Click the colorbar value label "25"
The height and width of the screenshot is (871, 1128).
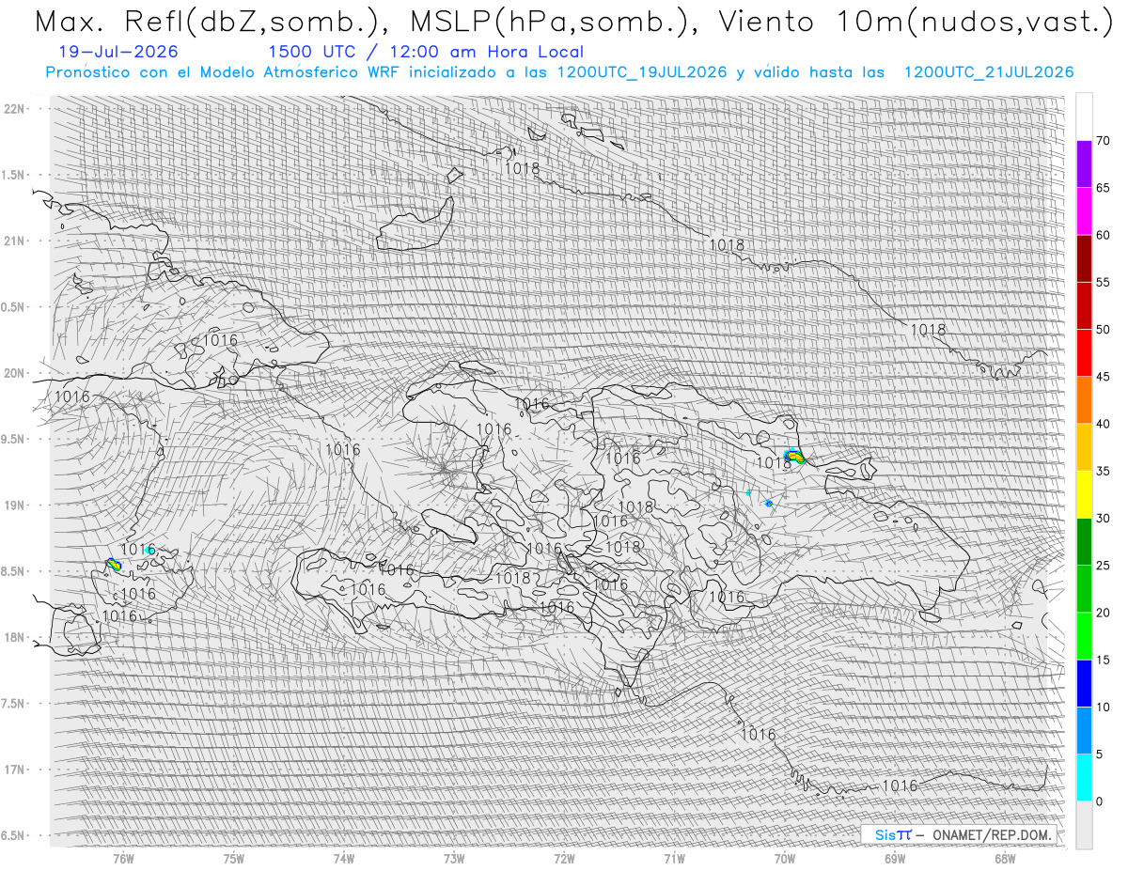pos(1104,566)
